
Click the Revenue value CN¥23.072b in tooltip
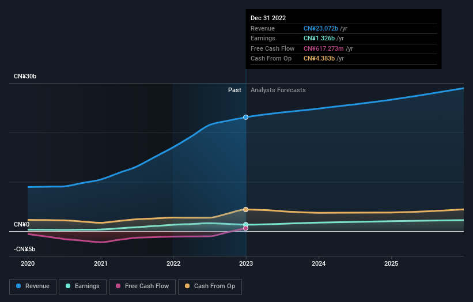click(x=321, y=28)
